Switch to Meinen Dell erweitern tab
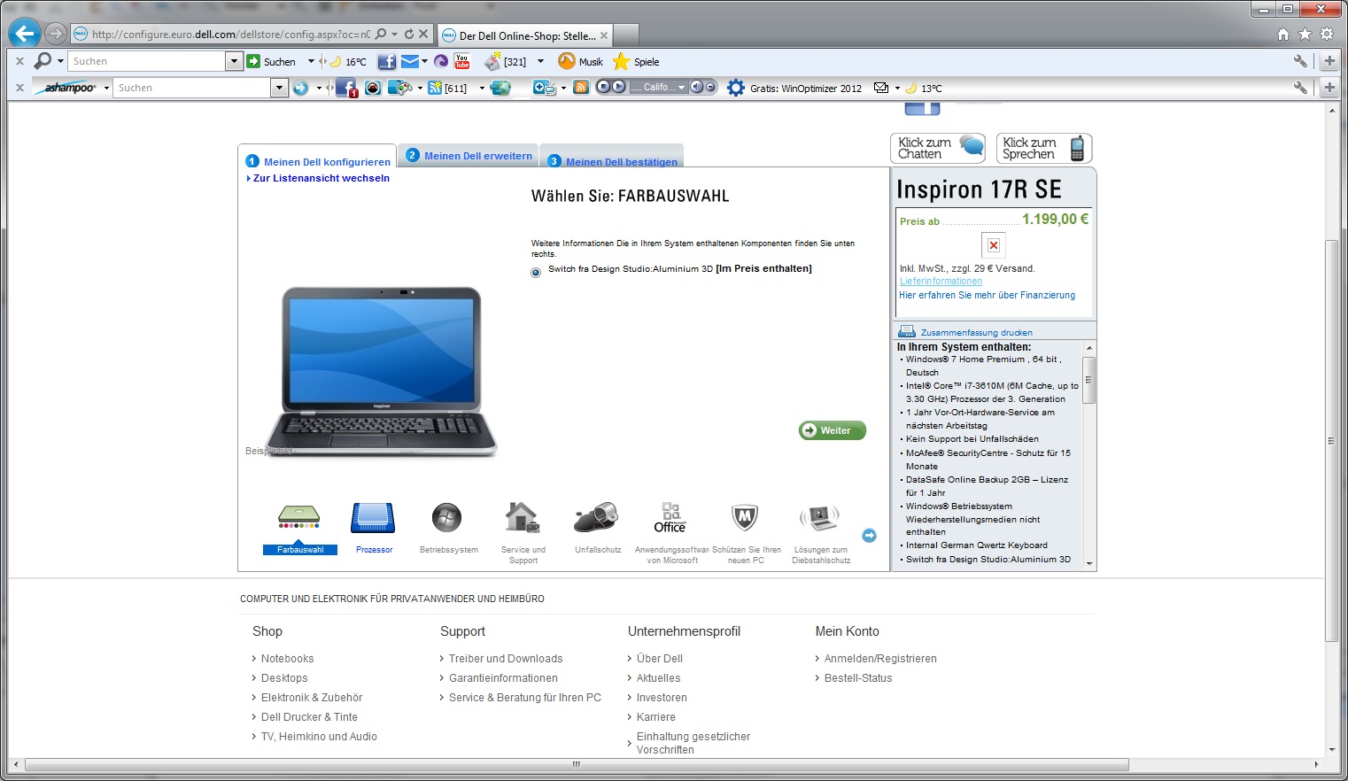This screenshot has height=781, width=1348. pos(469,155)
